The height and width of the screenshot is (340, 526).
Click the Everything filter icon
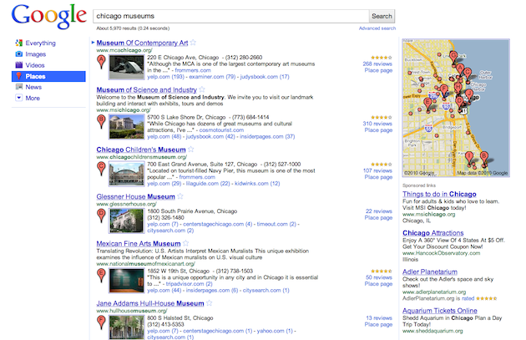18,43
